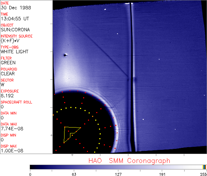The width and height of the screenshot is (207, 176).
Task: Select the 0 value under SPACECRAFT ROLL
Action: pos(2,107)
